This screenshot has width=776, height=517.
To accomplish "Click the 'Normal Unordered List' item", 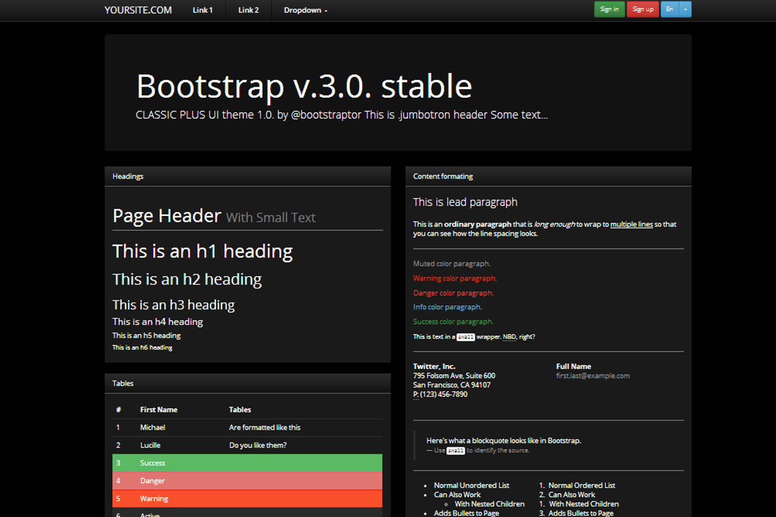I will [x=471, y=485].
